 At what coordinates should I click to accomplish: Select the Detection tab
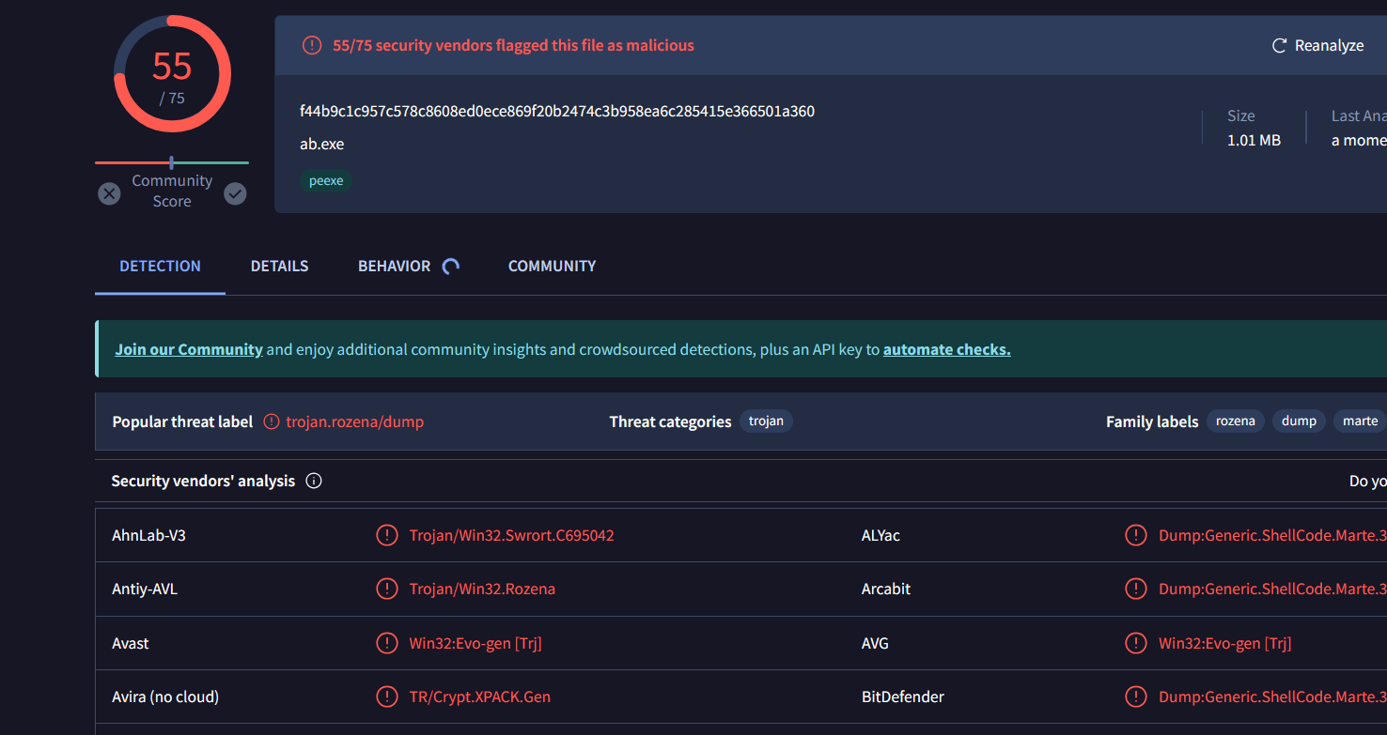click(160, 266)
